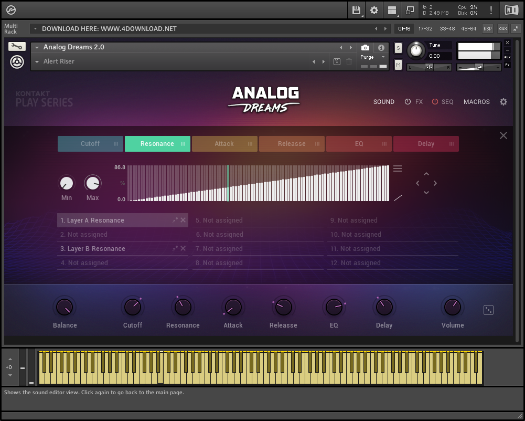Shift macro curve right arrow
This screenshot has height=421, width=525.
pyautogui.click(x=435, y=183)
